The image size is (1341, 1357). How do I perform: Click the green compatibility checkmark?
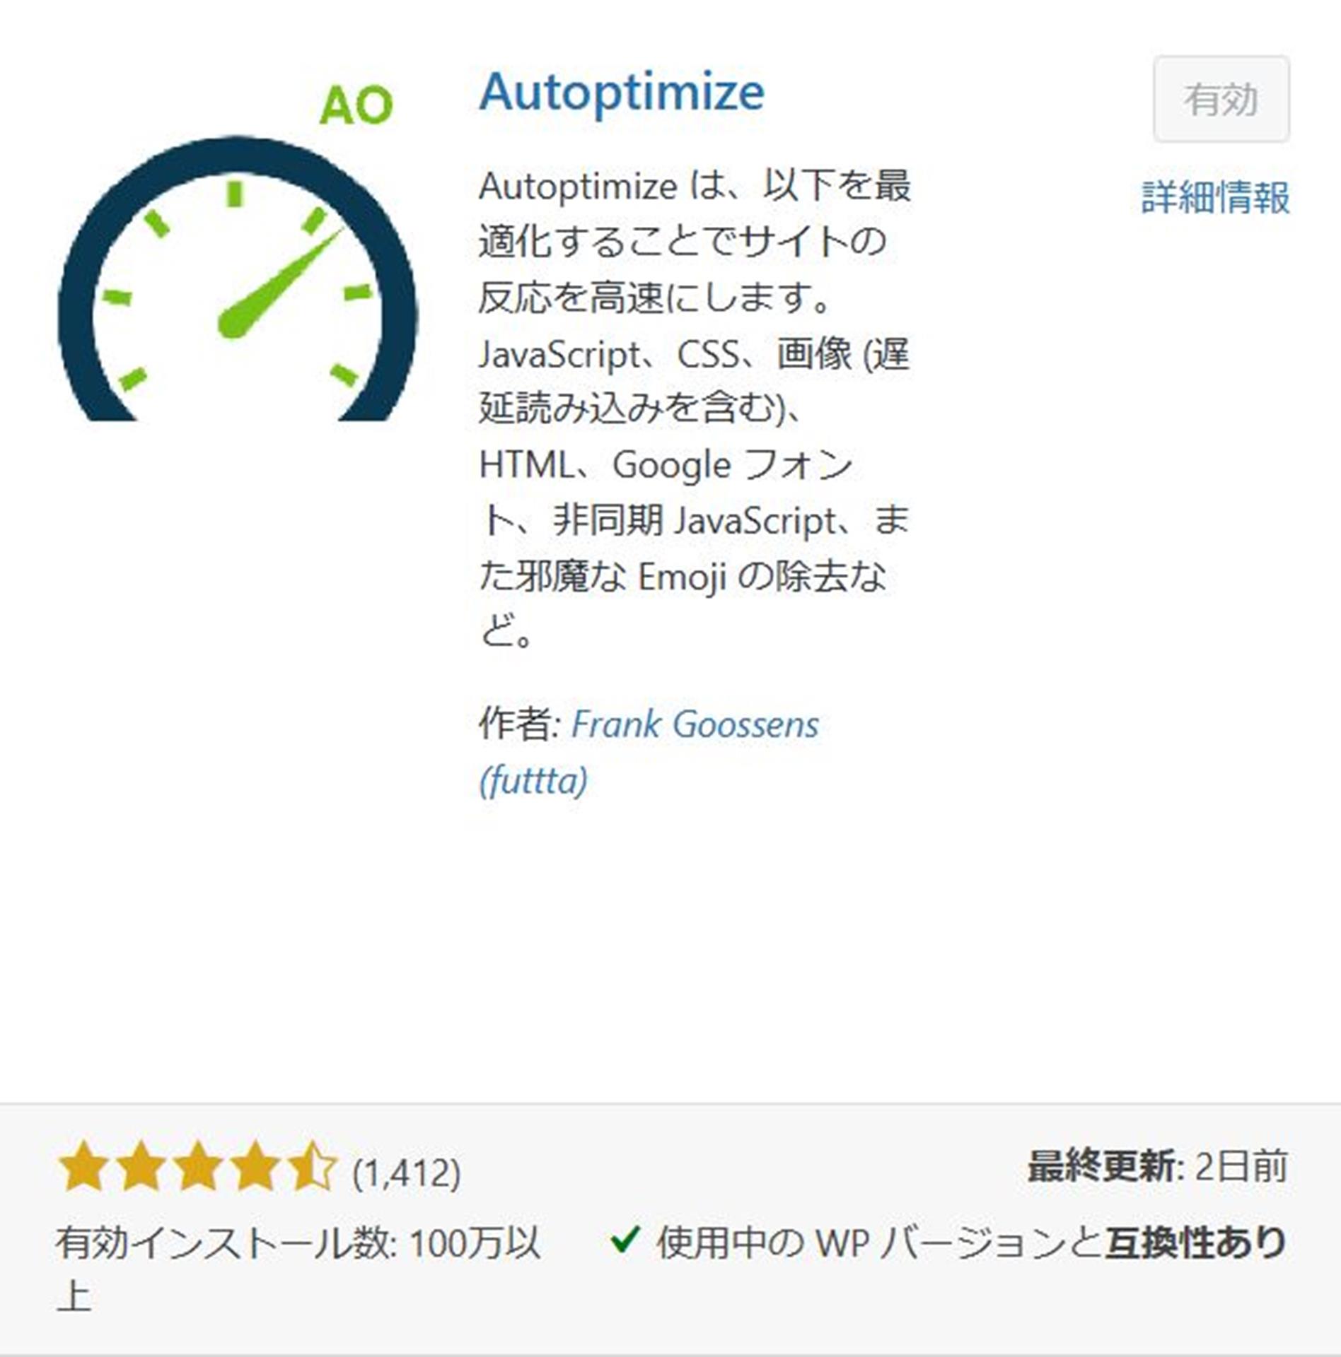click(625, 1239)
